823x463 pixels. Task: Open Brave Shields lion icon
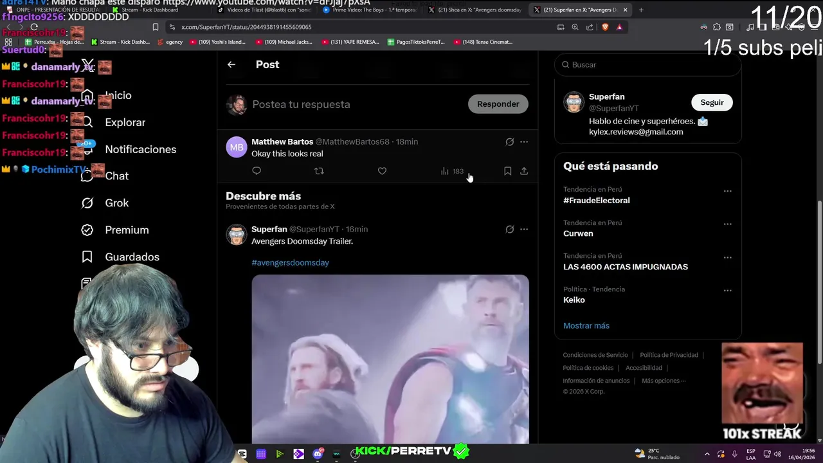click(x=605, y=27)
